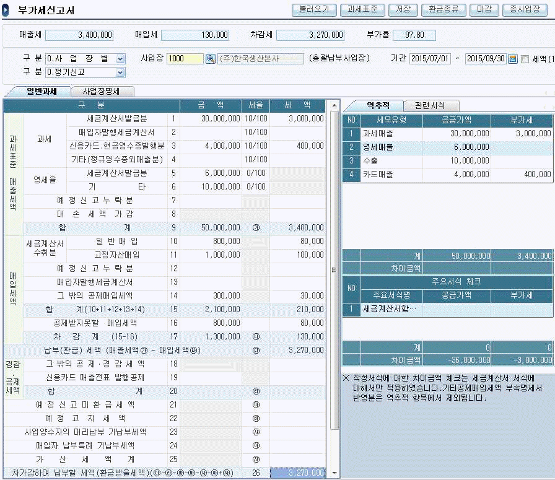This screenshot has width=555, height=480.
Task: Click the 사업장 code search magnifier icon
Action: point(210,58)
